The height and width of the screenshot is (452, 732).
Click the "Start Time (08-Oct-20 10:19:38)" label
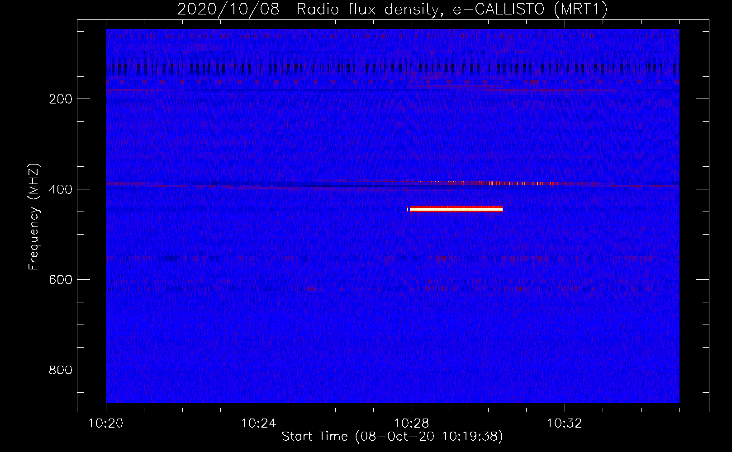392,437
